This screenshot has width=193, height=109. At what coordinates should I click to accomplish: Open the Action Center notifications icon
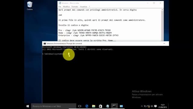coord(156,106)
